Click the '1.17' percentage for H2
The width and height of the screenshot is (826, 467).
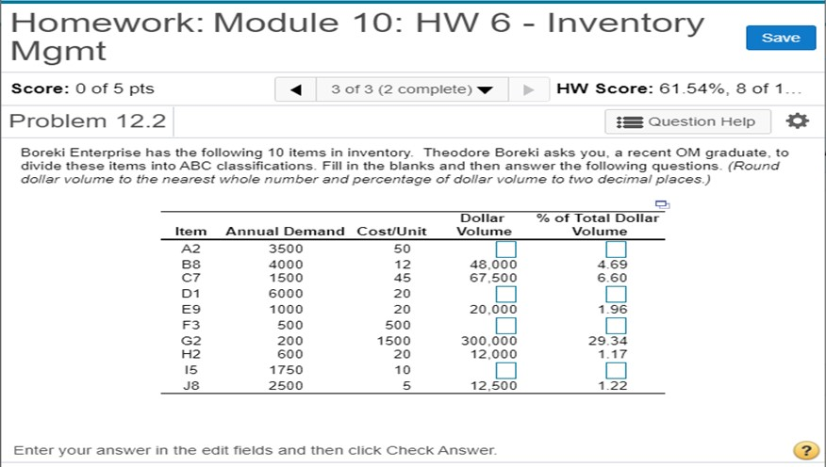613,354
